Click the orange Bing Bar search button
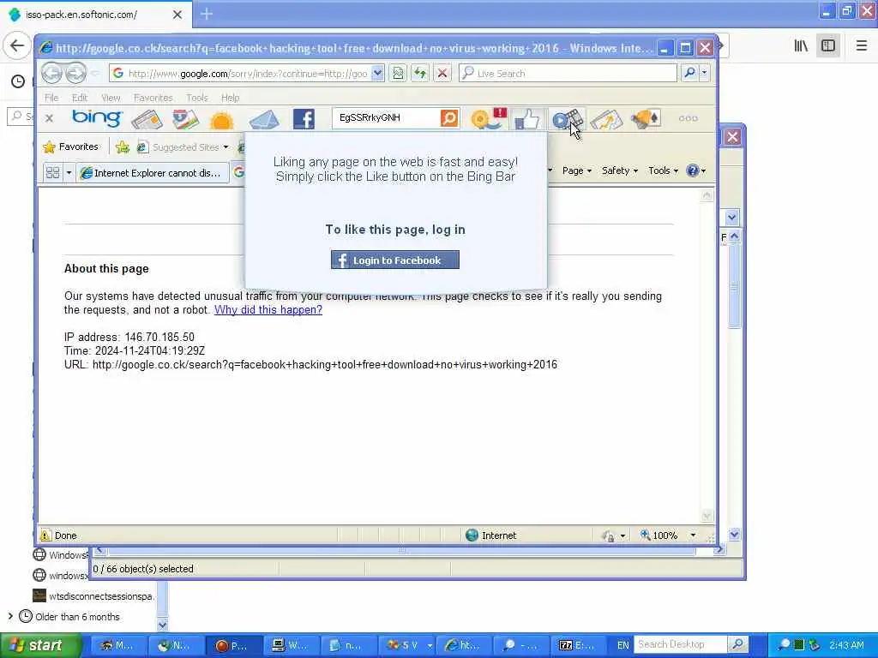Image resolution: width=878 pixels, height=658 pixels. click(x=449, y=118)
